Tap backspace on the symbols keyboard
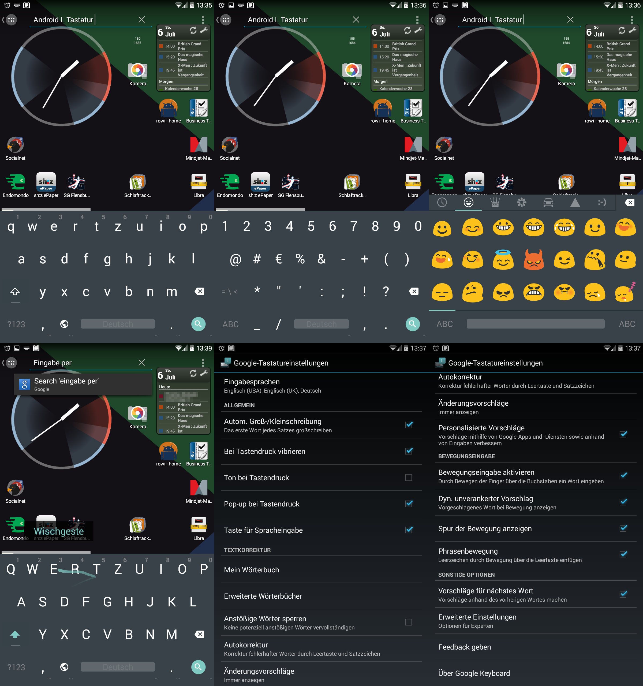 pyautogui.click(x=414, y=292)
